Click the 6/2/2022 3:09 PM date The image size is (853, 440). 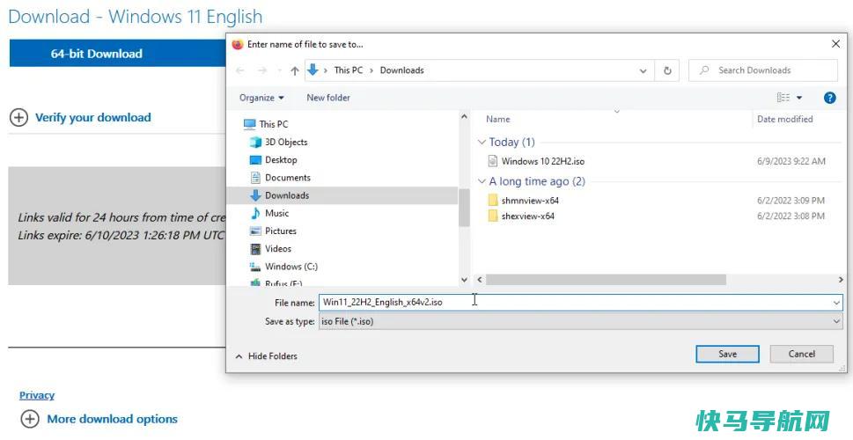(790, 200)
